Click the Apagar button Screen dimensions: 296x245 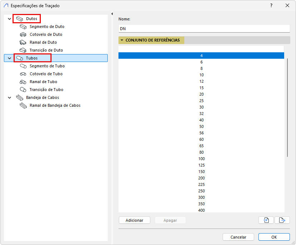(170, 220)
